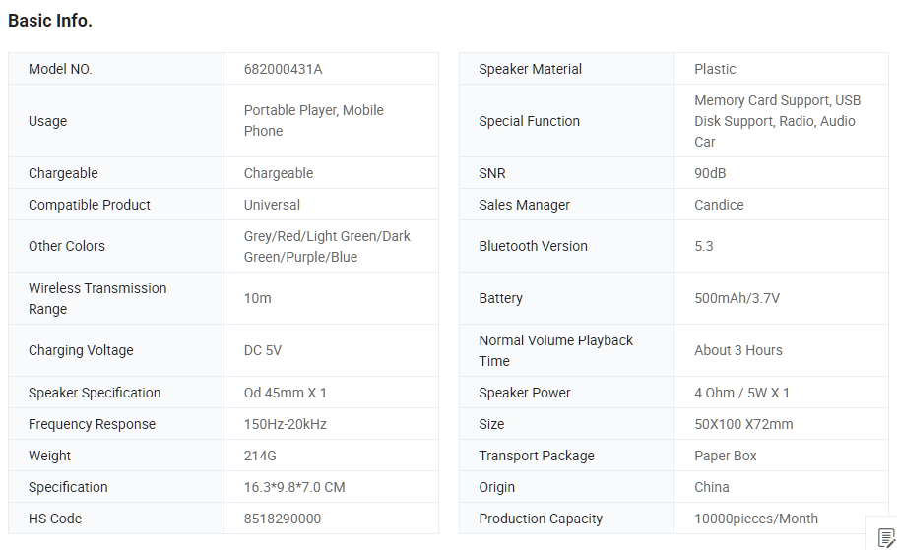The image size is (897, 550).
Task: Select the 'Universal' value
Action: pyautogui.click(x=273, y=205)
